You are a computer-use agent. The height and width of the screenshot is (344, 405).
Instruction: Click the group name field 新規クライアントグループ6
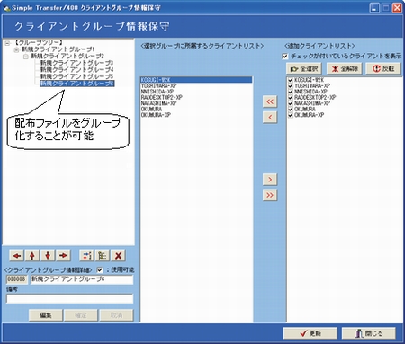[x=82, y=279]
